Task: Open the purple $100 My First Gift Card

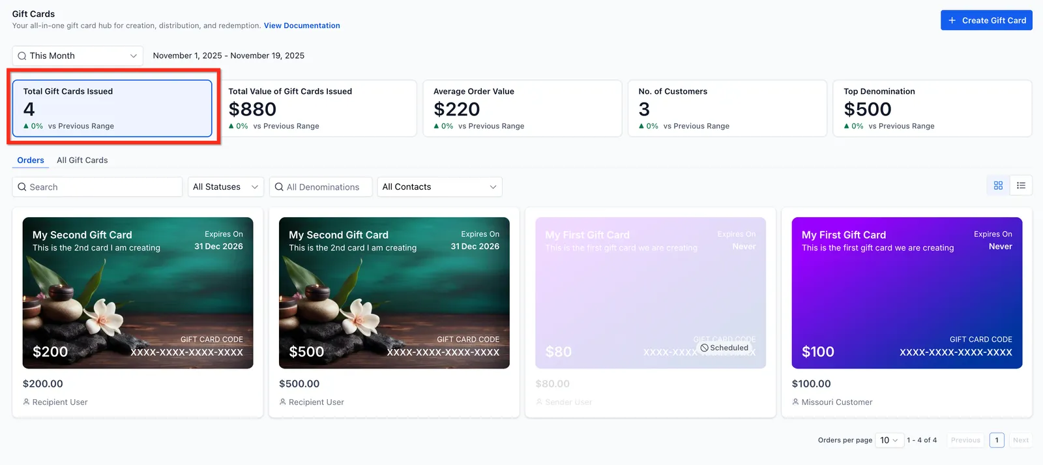Action: (x=907, y=293)
